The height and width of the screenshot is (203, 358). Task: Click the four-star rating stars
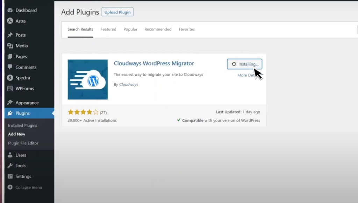pyautogui.click(x=83, y=112)
